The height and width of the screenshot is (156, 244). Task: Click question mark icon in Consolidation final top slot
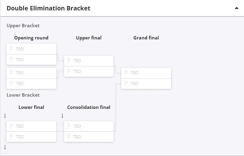tap(68, 126)
